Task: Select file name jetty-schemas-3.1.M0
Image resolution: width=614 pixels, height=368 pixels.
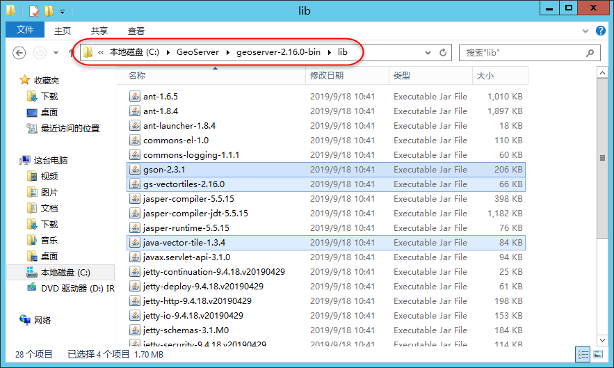Action: (186, 330)
